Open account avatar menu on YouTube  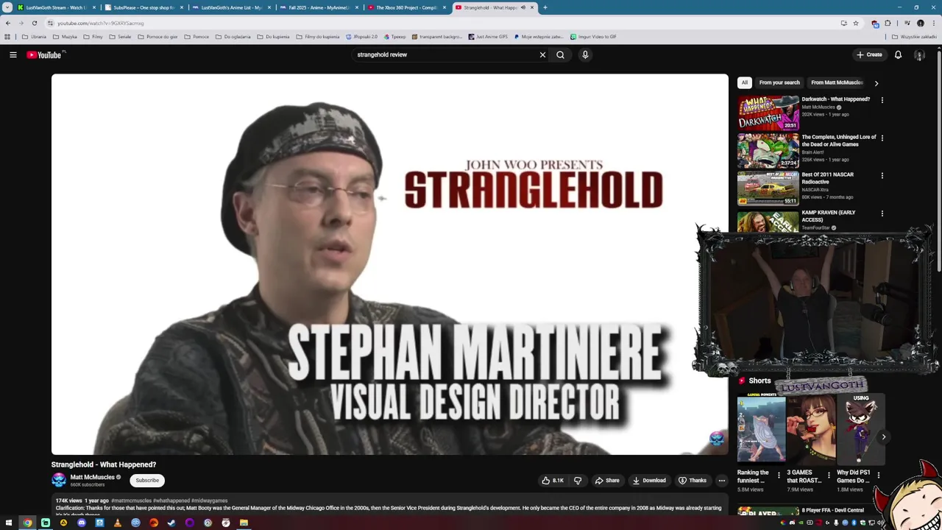point(919,54)
